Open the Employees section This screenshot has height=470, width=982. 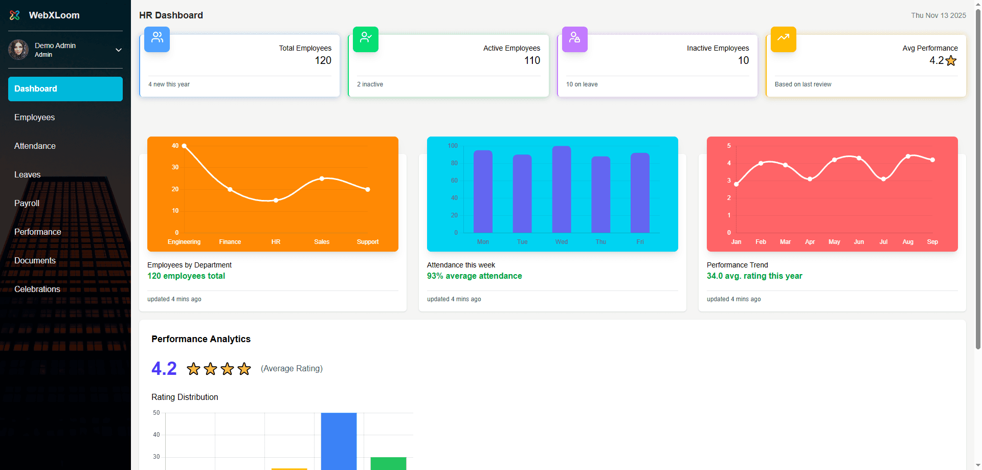(x=34, y=118)
